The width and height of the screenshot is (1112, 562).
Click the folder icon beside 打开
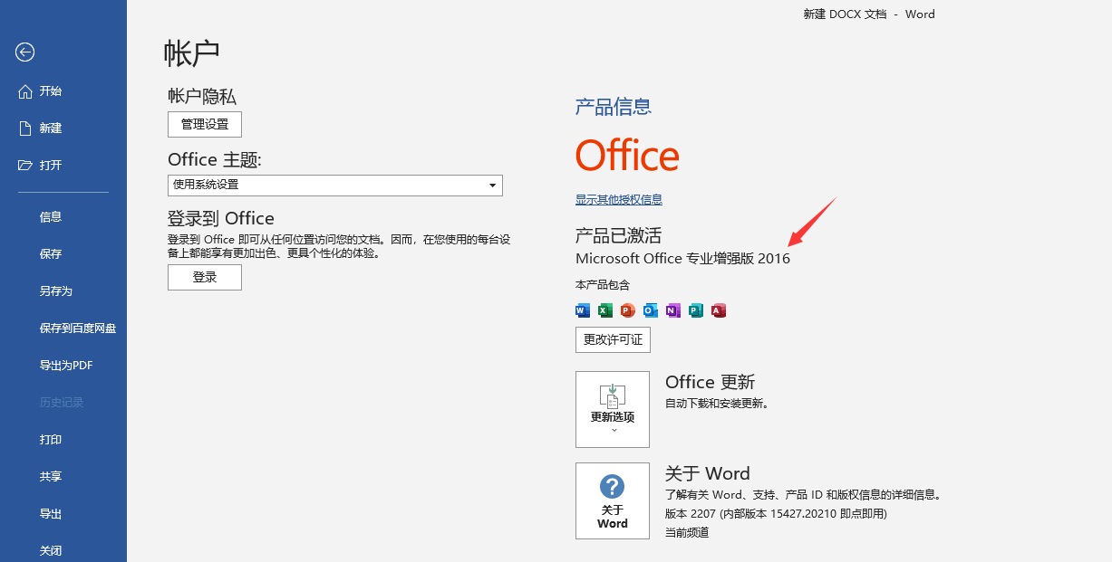coord(25,166)
